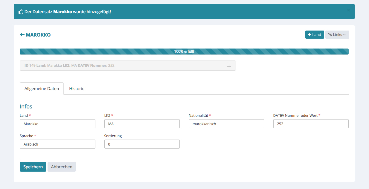
Task: Focus the LKZ text field
Action: tap(142, 124)
